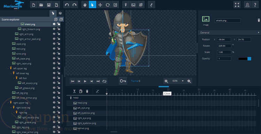Image resolution: width=261 pixels, height=134 pixels.
Task: Collapse the General properties section
Action: 259,33
